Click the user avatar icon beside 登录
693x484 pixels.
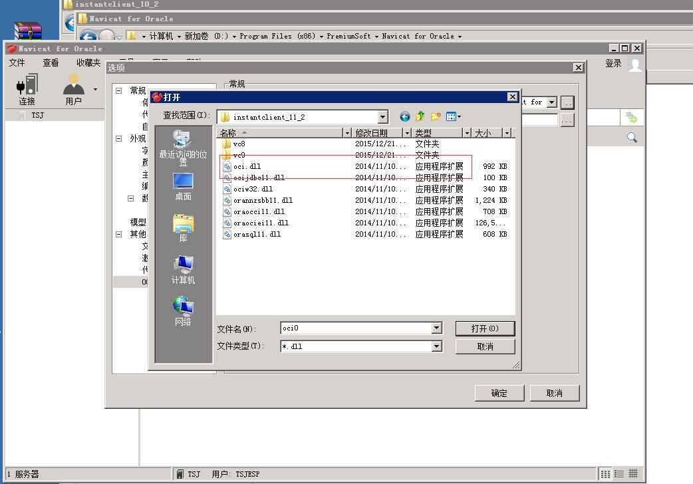[x=635, y=64]
